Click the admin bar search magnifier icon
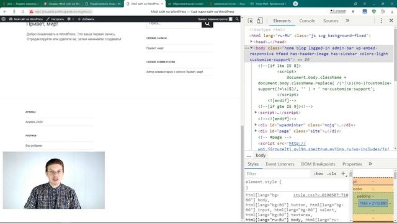The height and width of the screenshot is (223, 397). (237, 19)
